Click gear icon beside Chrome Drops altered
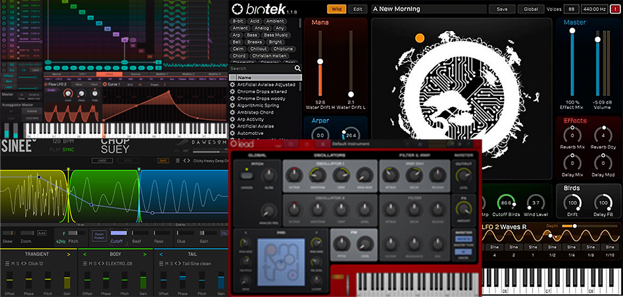623x297 pixels. 232,92
